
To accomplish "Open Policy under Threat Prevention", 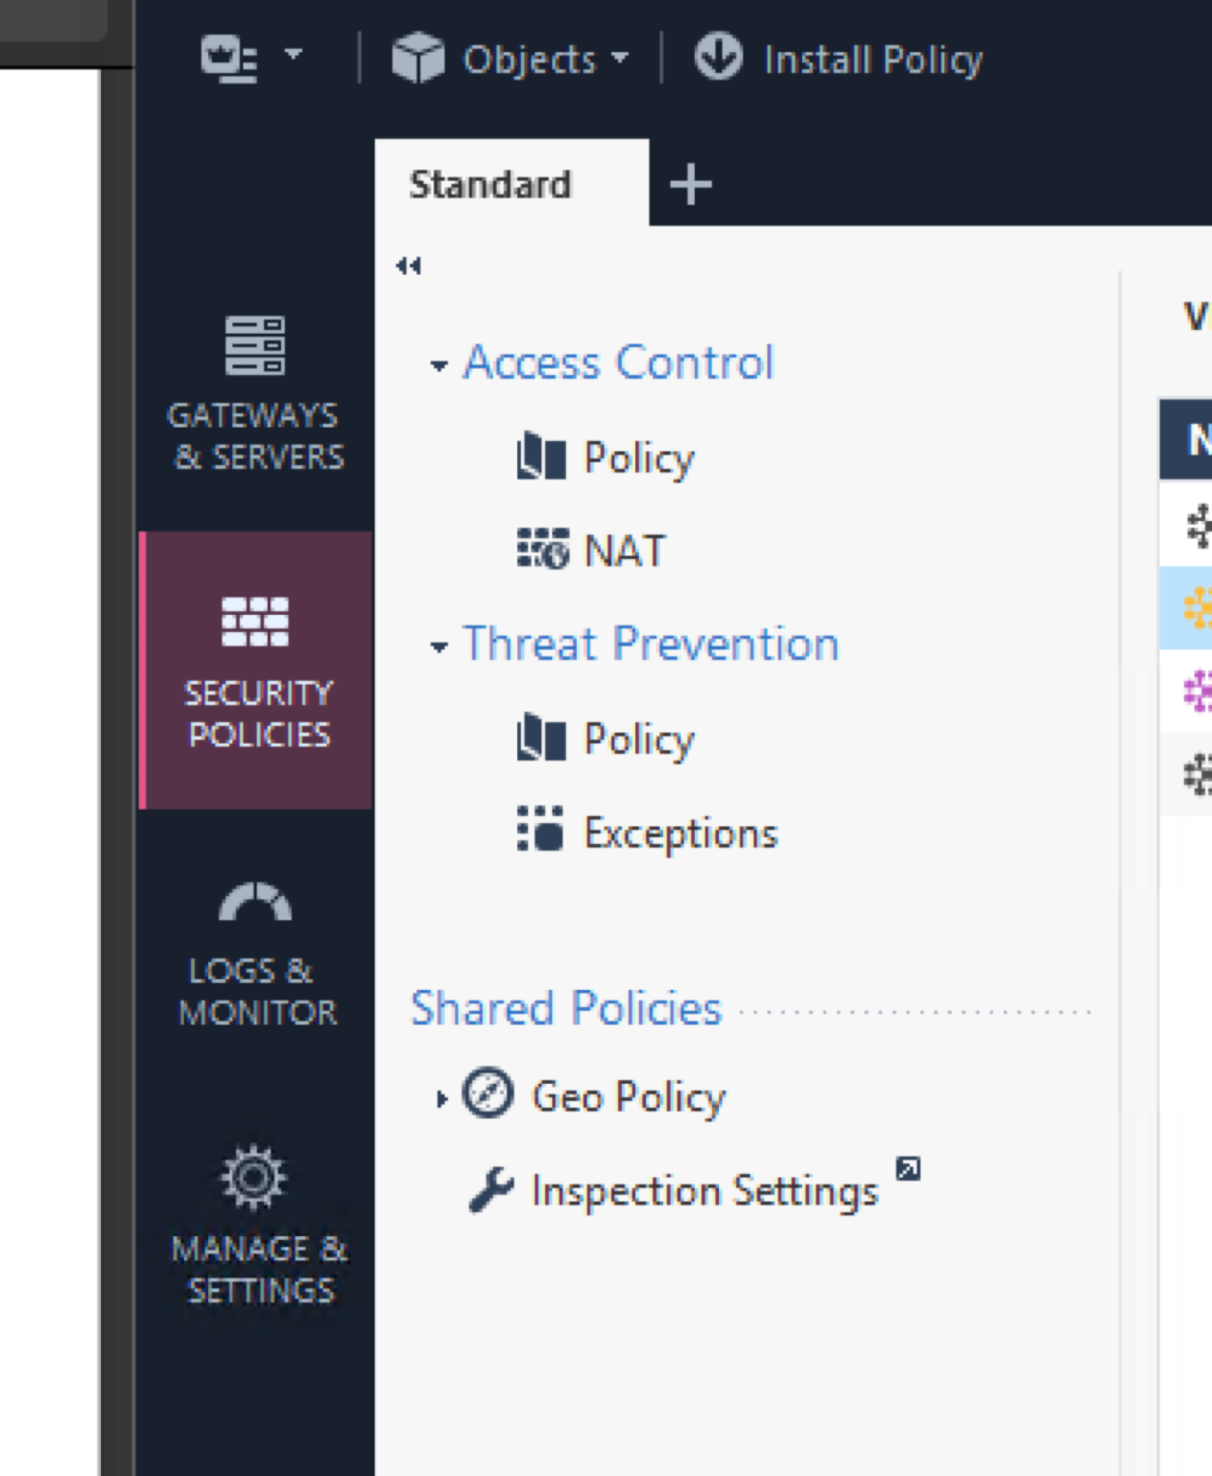I will (x=638, y=739).
